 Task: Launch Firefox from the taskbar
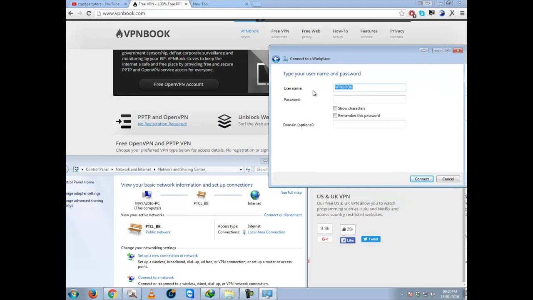point(92,294)
